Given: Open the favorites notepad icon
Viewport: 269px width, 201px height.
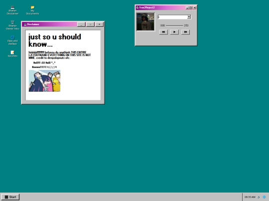Looking at the screenshot, I should tap(12, 54).
